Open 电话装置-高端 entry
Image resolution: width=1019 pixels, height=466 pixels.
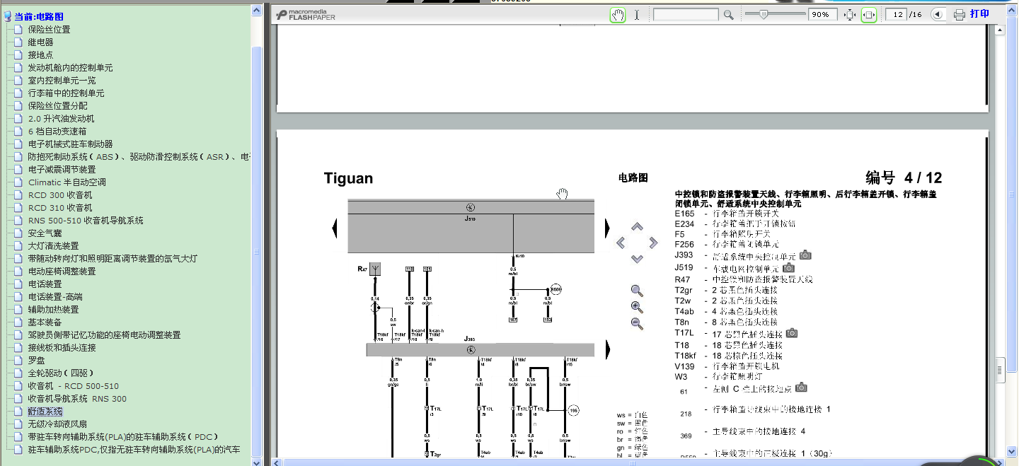pos(54,296)
